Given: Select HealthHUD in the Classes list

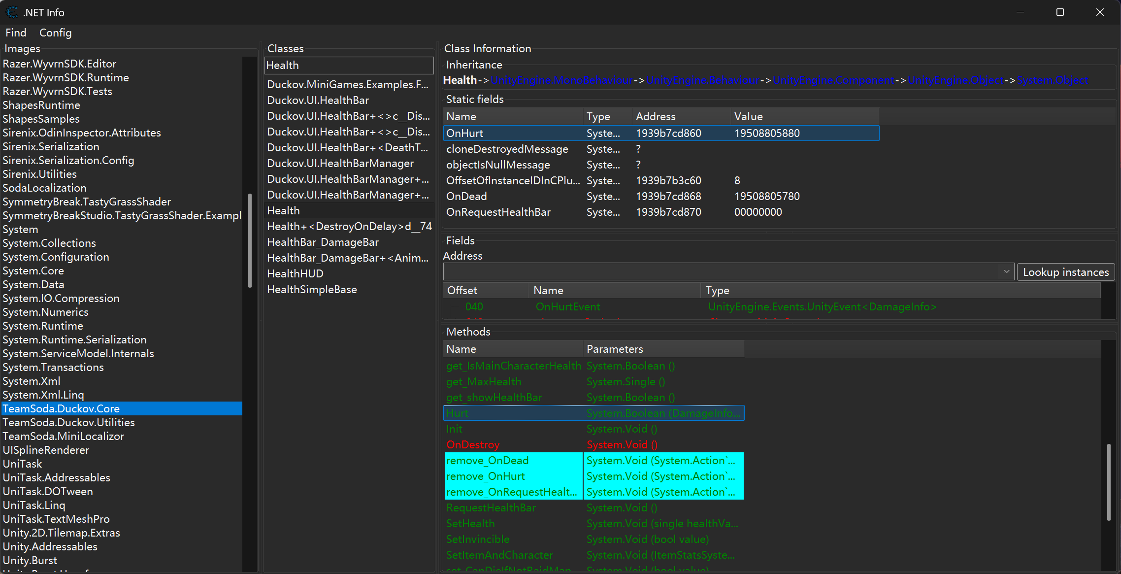Looking at the screenshot, I should coord(295,273).
